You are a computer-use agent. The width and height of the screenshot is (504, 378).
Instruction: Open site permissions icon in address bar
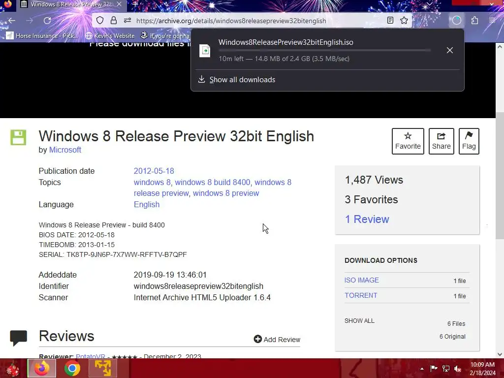point(127,21)
